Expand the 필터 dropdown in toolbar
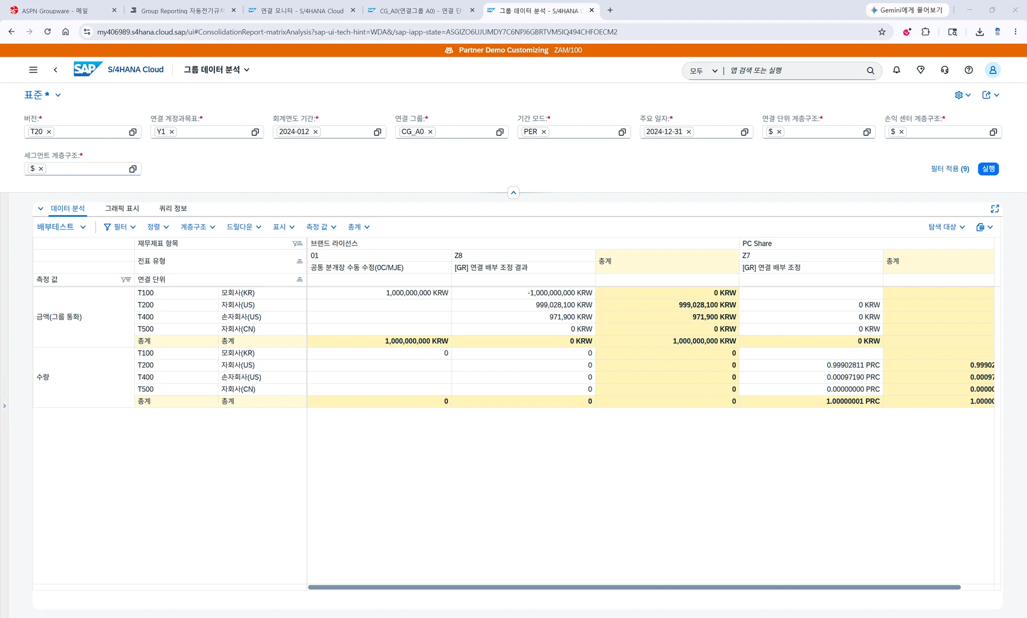This screenshot has width=1027, height=618. pos(120,227)
